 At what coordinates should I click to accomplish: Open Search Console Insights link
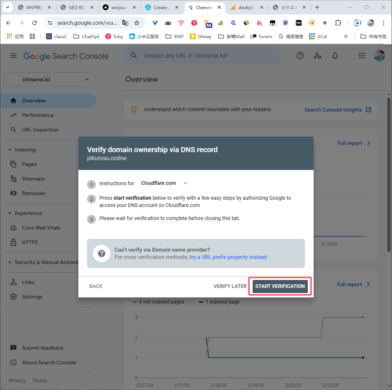click(338, 110)
